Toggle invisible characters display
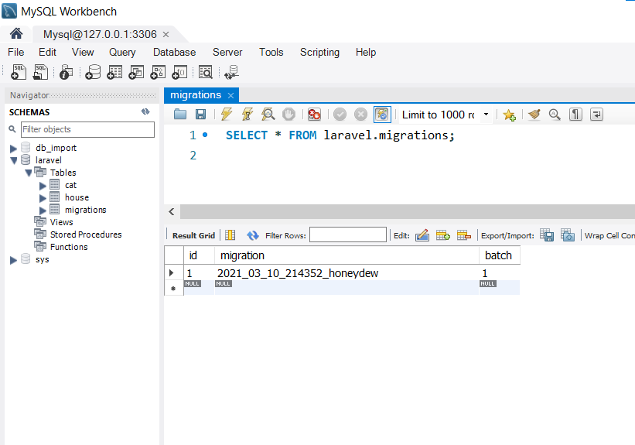This screenshot has height=445, width=635. tap(575, 115)
